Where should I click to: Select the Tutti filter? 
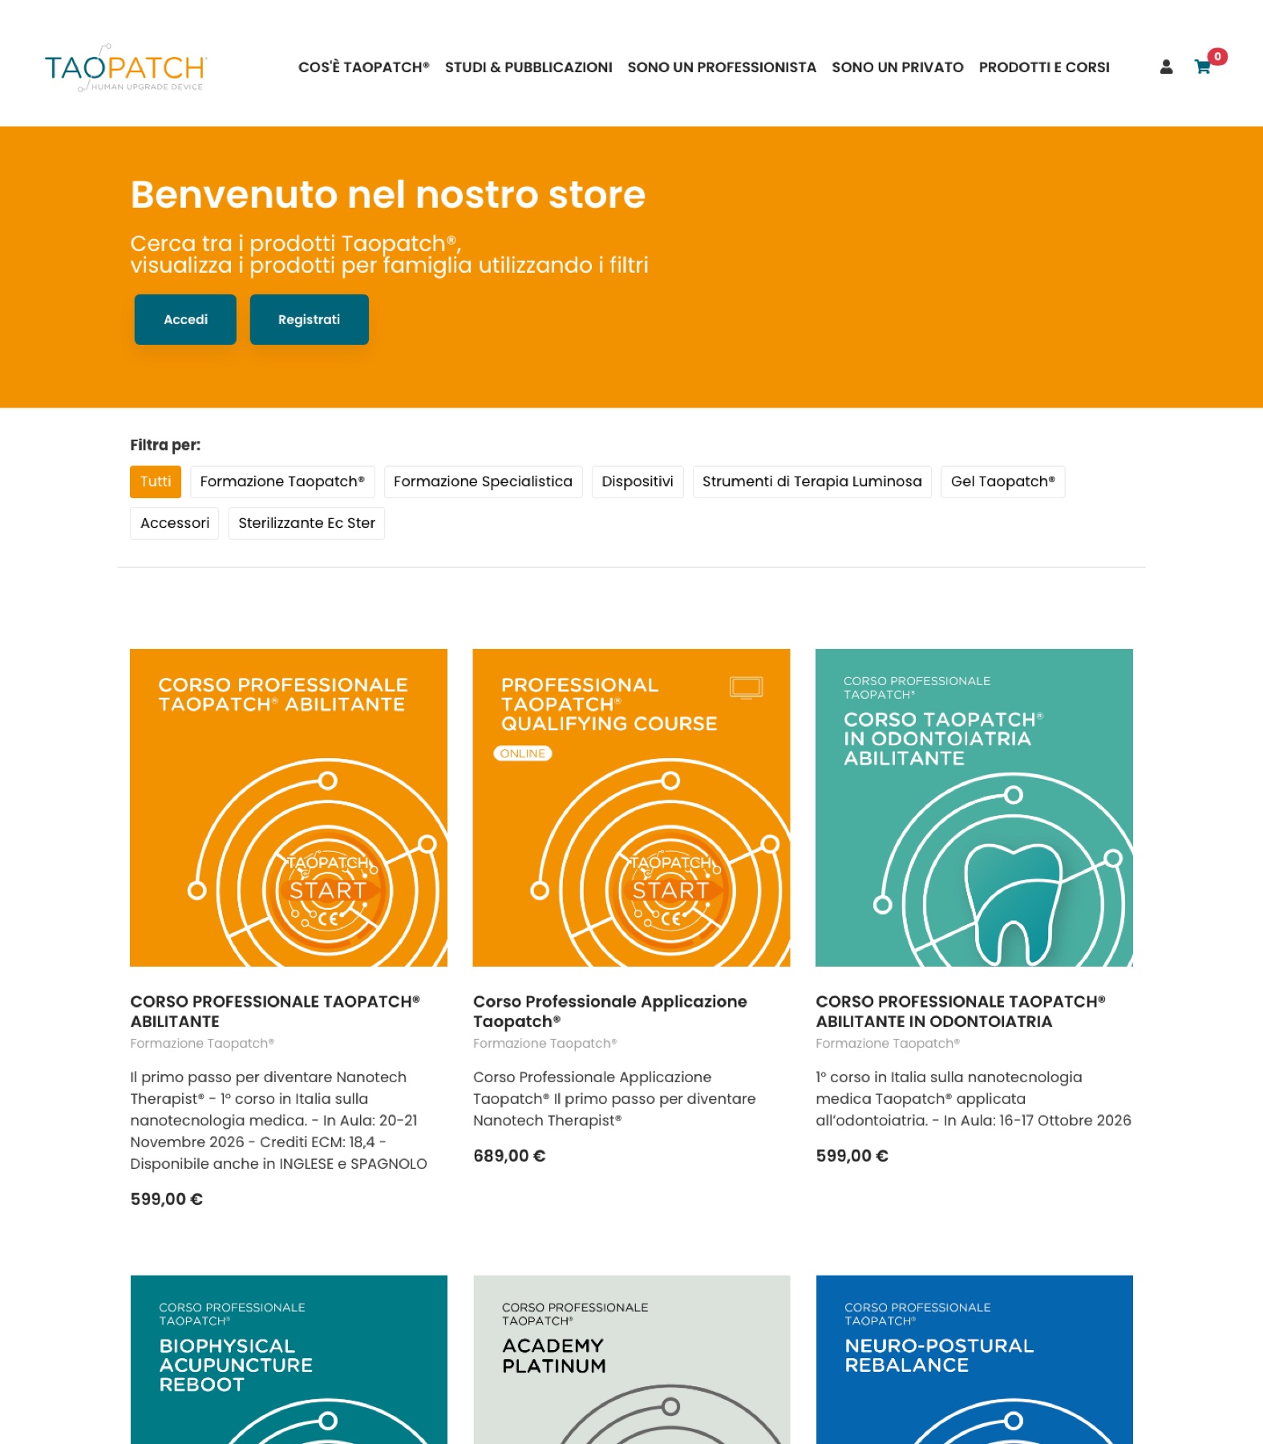[156, 481]
